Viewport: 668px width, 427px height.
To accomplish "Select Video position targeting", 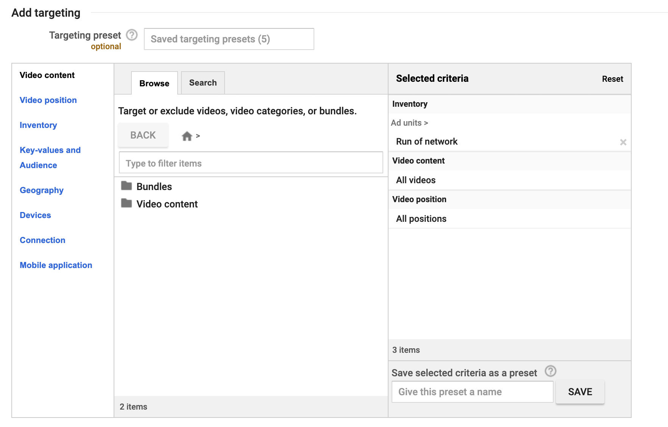I will tap(48, 100).
